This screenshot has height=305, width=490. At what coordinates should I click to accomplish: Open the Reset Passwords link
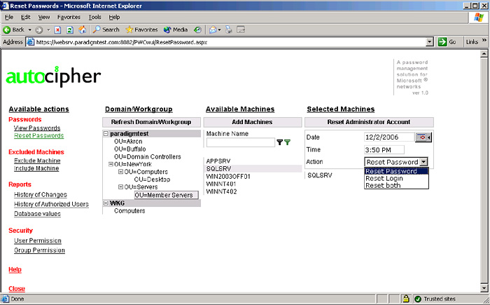click(x=38, y=135)
